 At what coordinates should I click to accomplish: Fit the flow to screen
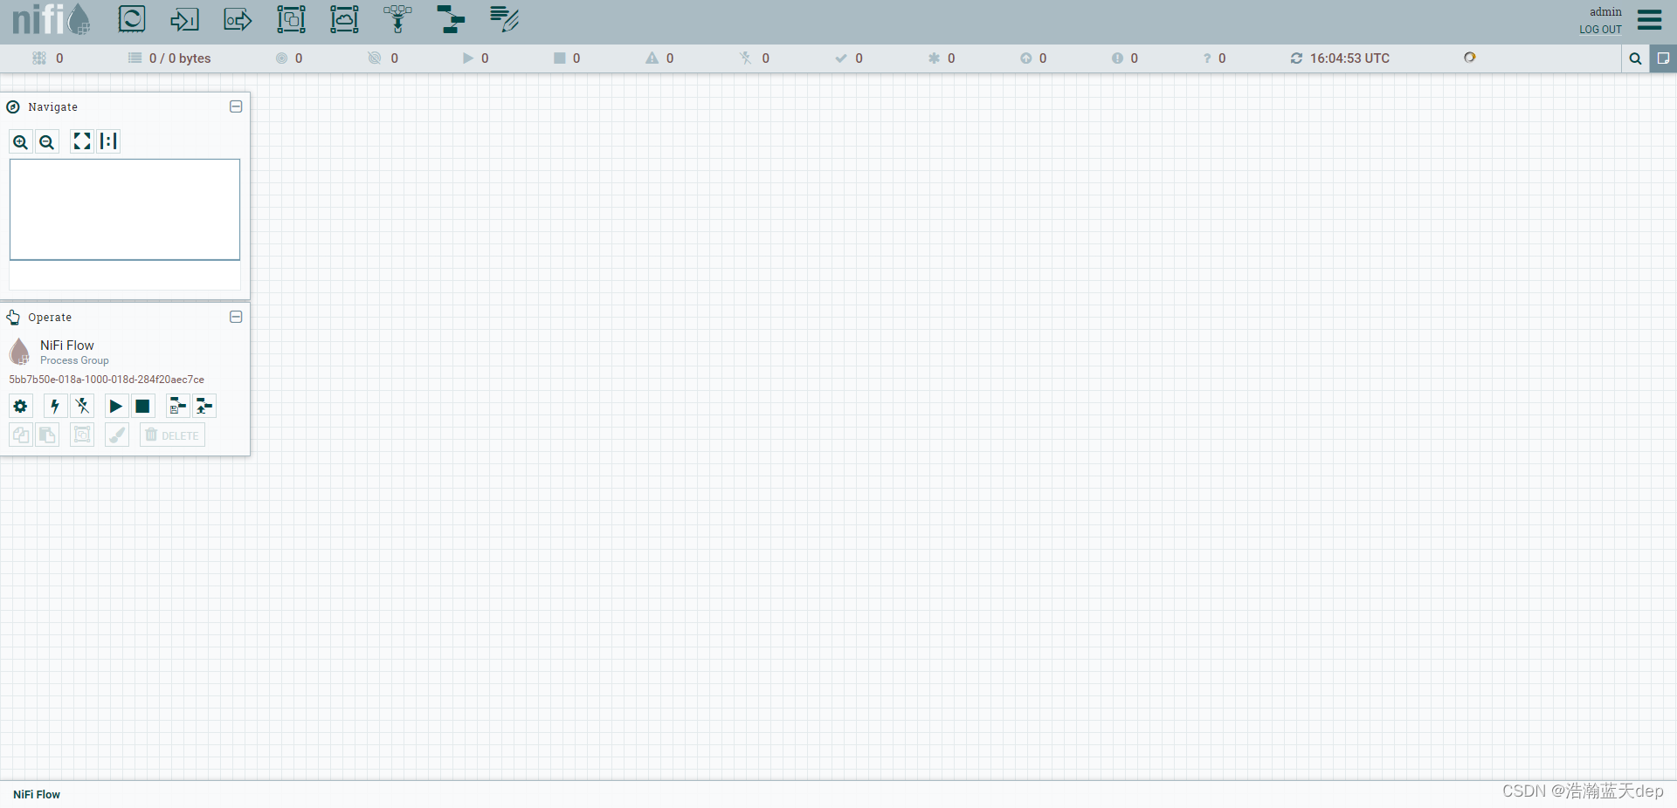point(82,141)
